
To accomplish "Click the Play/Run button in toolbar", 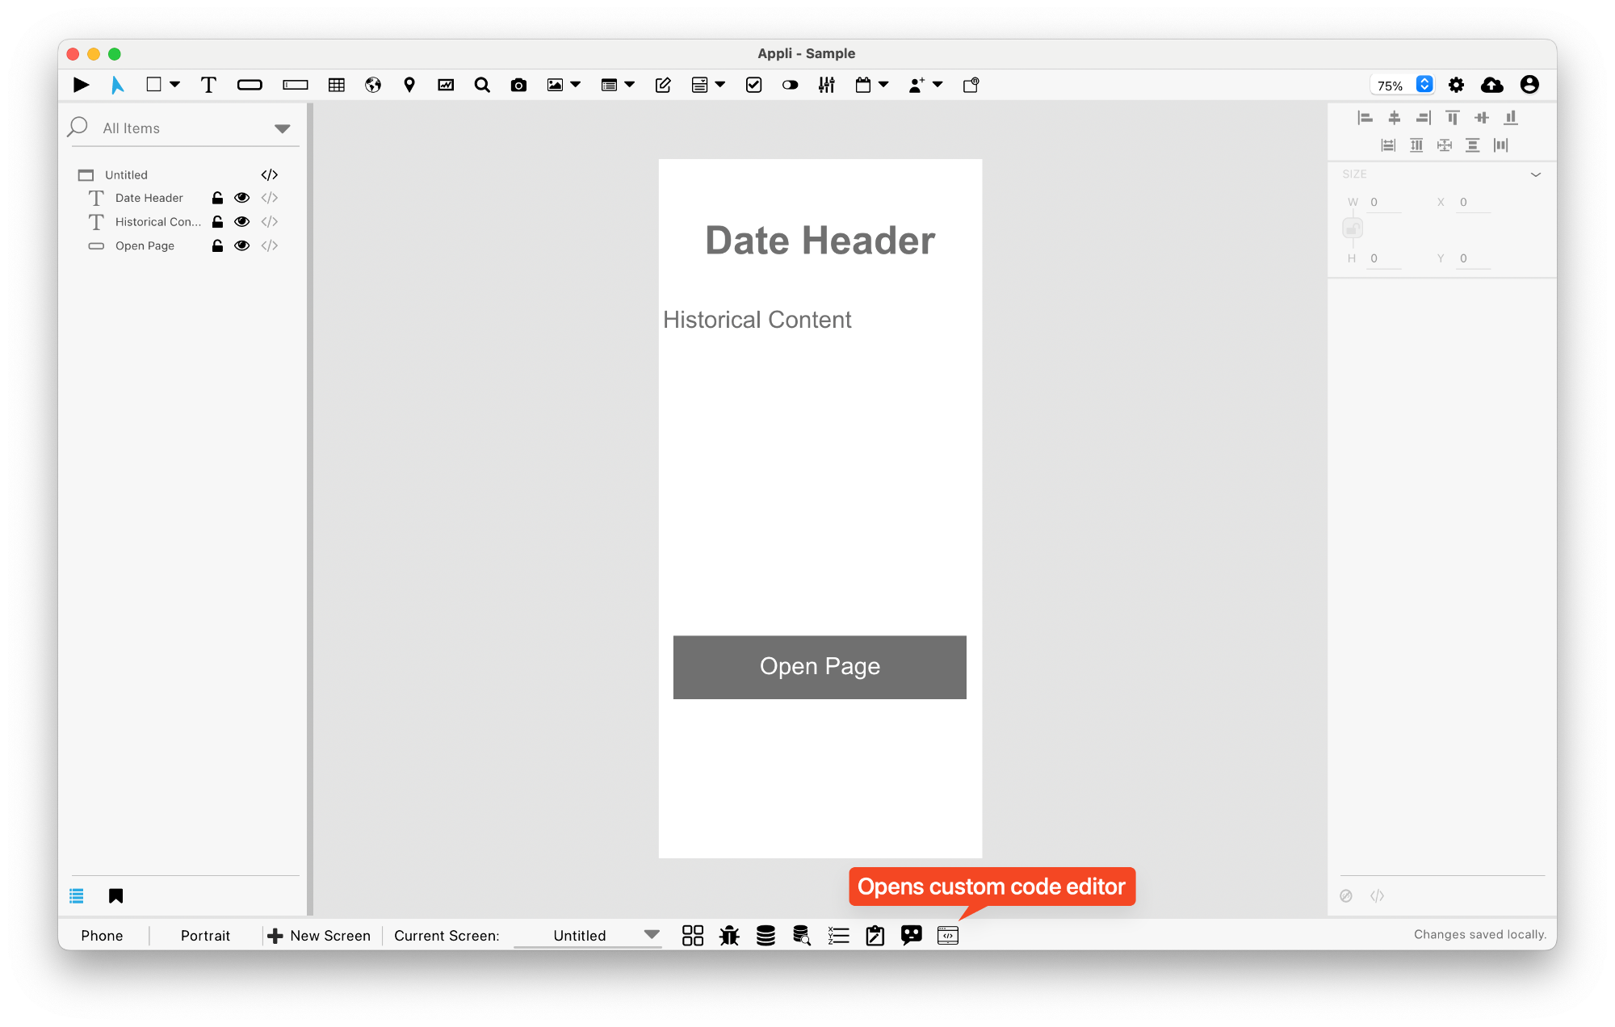I will click(x=82, y=83).
